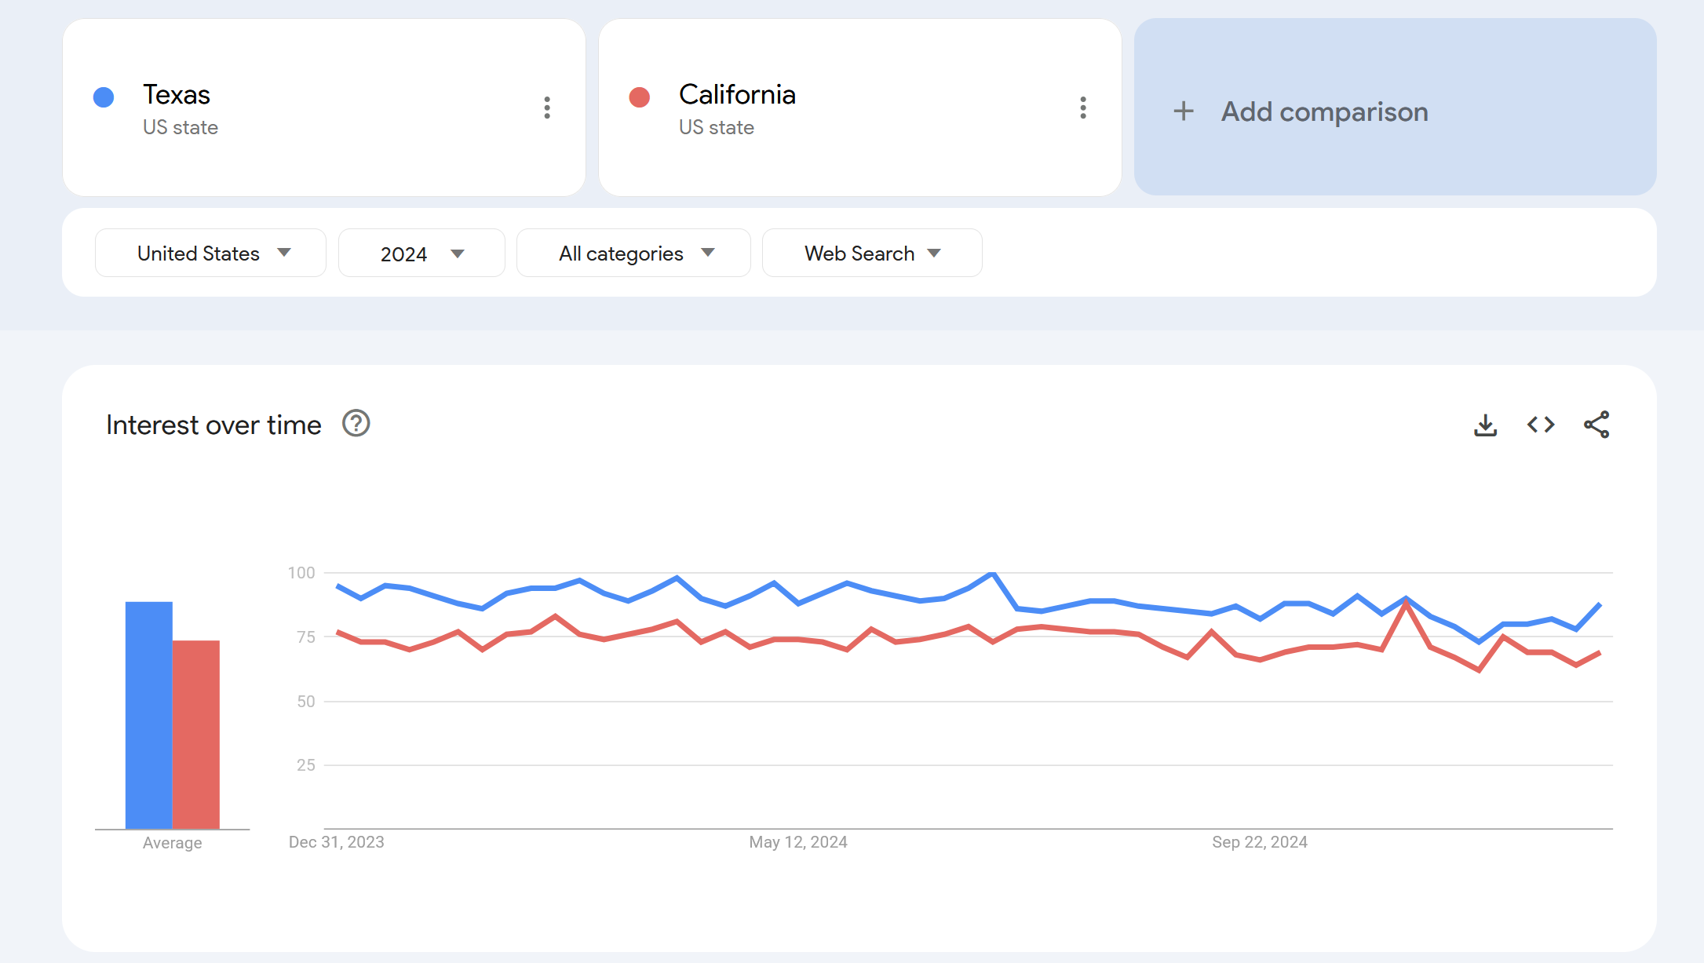This screenshot has height=963, width=1704.
Task: Open Texas term three-dot options menu
Action: click(547, 108)
